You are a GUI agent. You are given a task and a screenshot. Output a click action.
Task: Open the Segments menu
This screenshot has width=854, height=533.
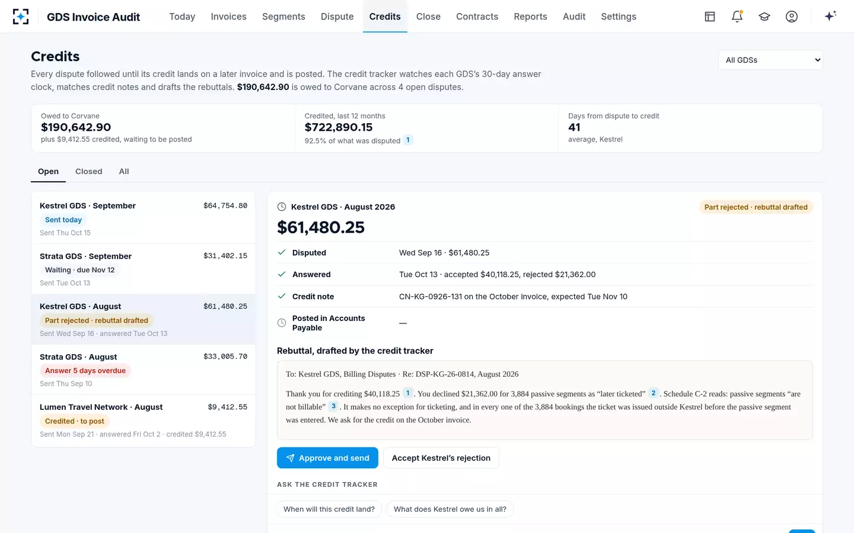[283, 17]
